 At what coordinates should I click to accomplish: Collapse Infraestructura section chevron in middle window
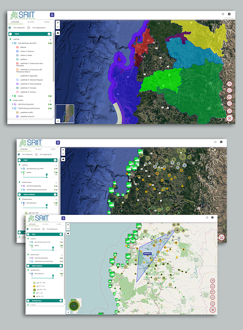56,199
